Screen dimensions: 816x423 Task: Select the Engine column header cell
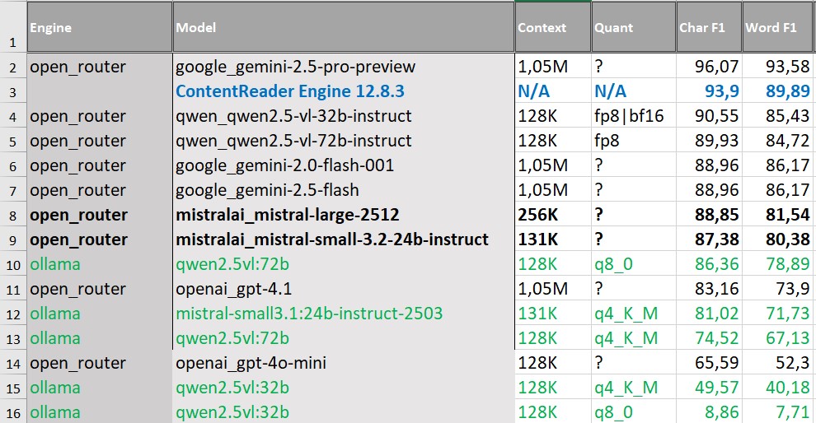99,27
